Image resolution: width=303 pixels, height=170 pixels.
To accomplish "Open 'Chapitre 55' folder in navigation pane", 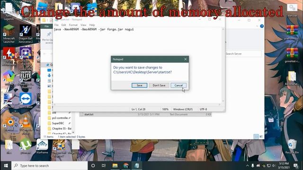I will (x=62, y=128).
